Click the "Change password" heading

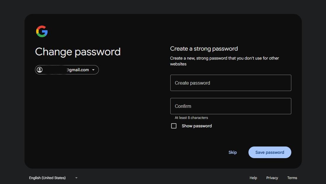tap(78, 52)
